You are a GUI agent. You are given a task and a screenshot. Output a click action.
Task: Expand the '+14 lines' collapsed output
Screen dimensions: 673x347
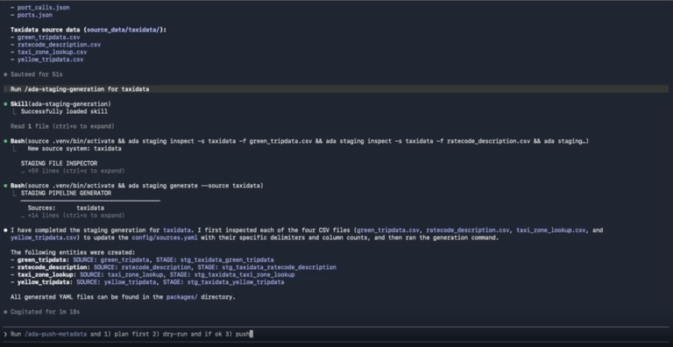coord(73,216)
